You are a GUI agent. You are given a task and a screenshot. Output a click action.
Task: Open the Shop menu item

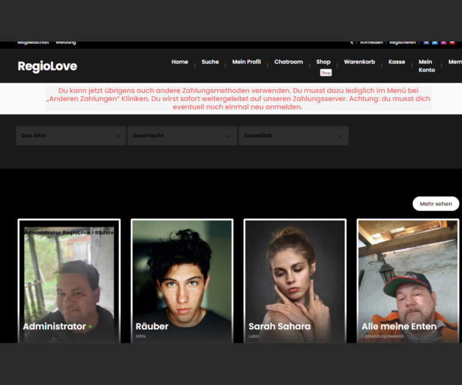point(323,62)
